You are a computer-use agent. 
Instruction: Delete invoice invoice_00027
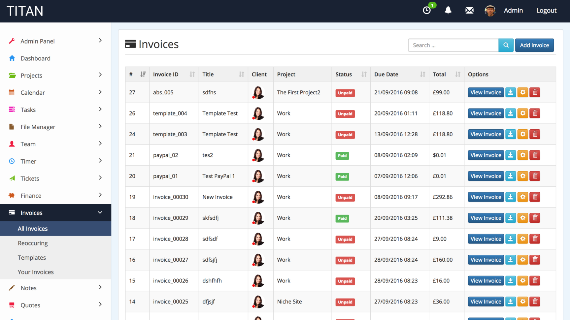click(x=535, y=260)
